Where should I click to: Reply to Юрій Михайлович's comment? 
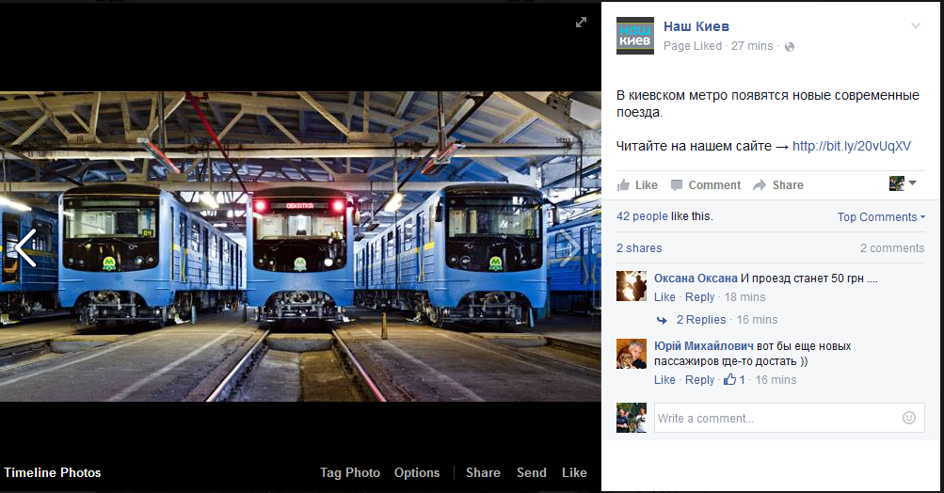point(699,380)
